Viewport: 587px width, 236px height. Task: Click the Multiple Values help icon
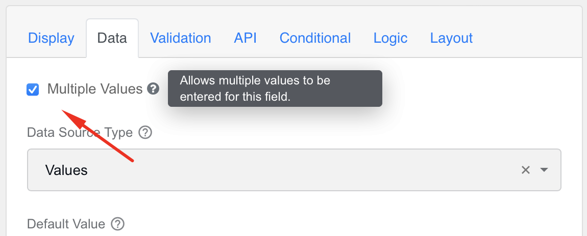point(153,88)
